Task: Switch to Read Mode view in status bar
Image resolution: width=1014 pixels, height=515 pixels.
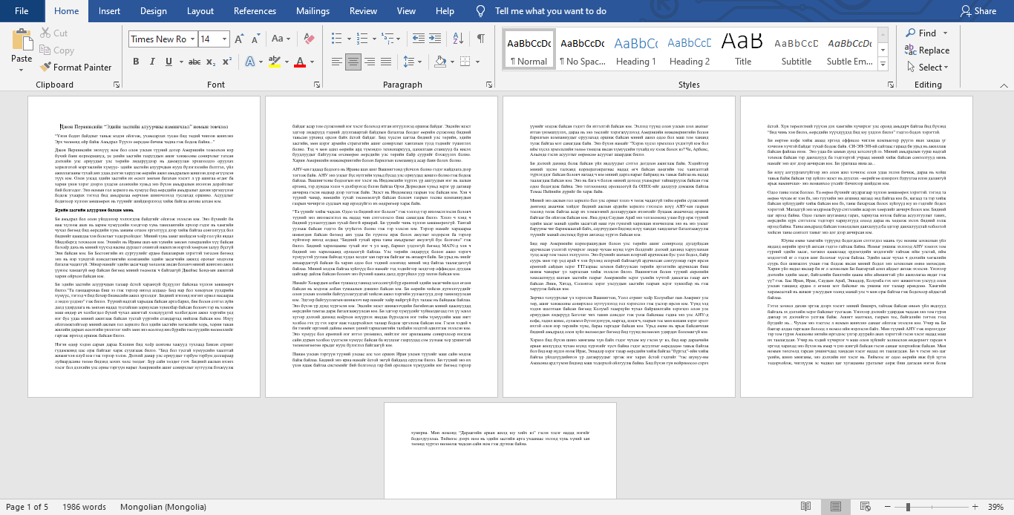Action: point(806,508)
